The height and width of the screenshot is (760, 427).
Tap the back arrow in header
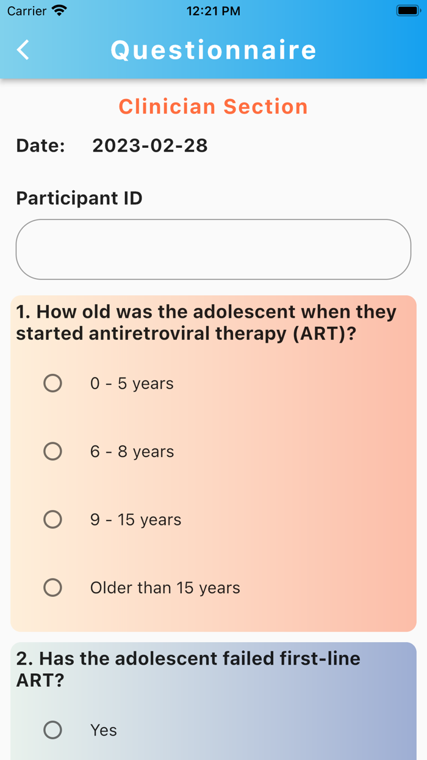(23, 49)
